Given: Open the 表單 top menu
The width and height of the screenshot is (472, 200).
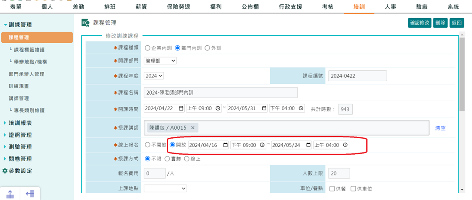Looking at the screenshot, I should 16,6.
